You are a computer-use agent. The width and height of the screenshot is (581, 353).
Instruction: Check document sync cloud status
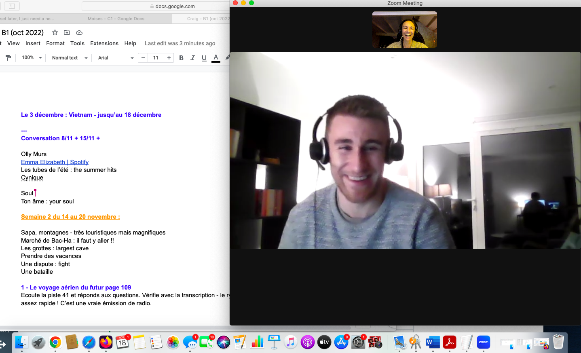pos(79,32)
